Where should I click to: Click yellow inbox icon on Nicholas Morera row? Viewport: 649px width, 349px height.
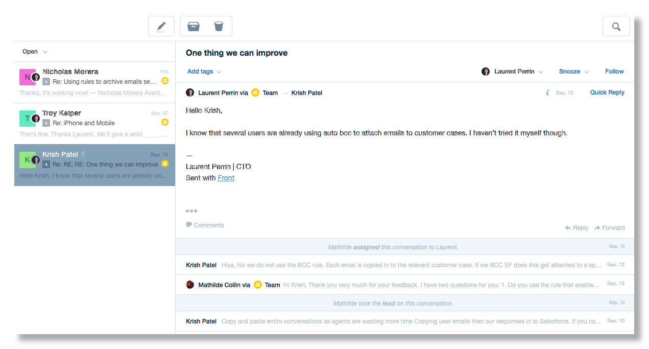point(164,81)
